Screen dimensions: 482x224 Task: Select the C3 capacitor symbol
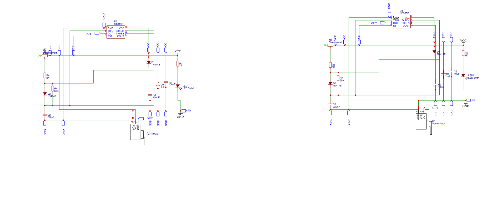pos(435,85)
